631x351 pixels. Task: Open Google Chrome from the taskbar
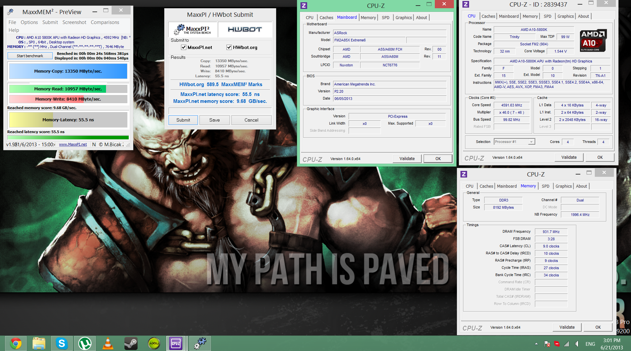click(15, 344)
